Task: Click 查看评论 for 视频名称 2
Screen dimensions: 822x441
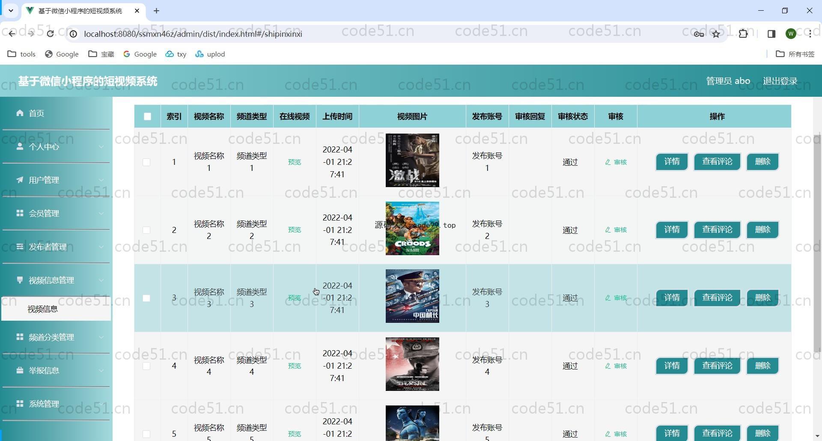Action: pos(717,230)
